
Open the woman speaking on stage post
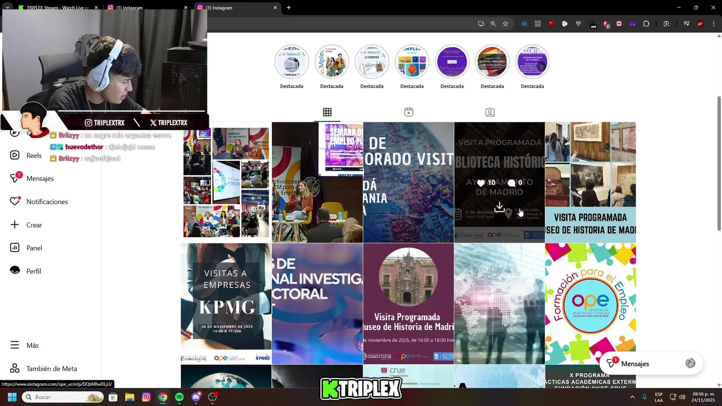[x=317, y=182]
